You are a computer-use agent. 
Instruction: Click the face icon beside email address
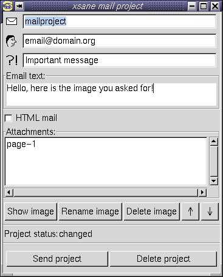pos(11,41)
